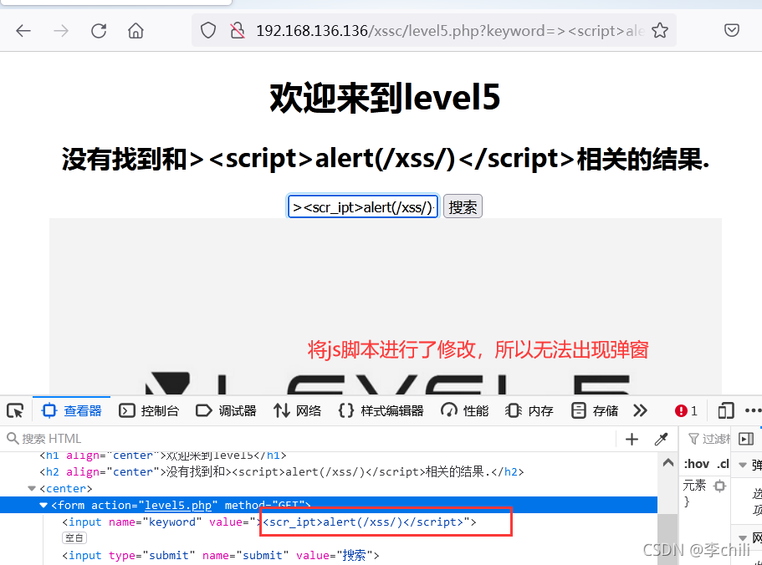Switch to the 查看器 inspector tab
Screen dimensions: 762x565
pos(72,411)
